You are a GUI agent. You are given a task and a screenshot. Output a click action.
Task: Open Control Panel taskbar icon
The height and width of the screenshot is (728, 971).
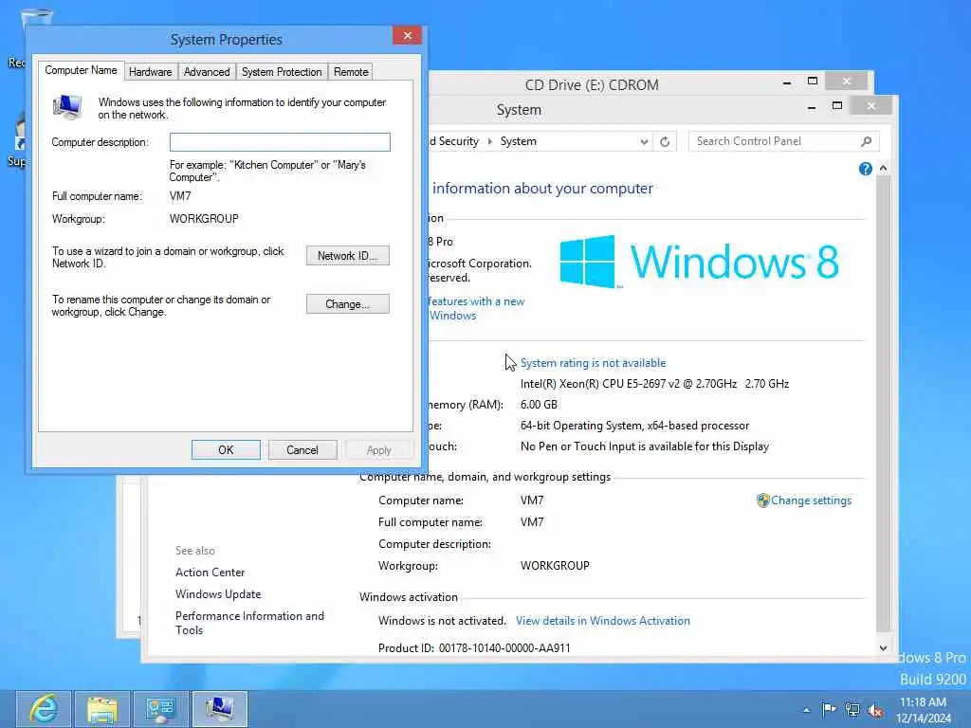[x=160, y=709]
